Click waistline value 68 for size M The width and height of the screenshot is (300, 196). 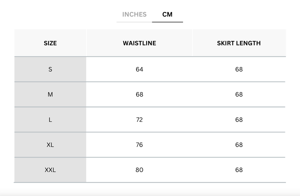click(x=139, y=95)
